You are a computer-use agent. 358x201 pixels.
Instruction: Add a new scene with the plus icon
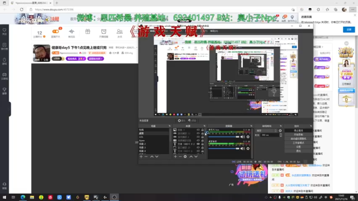pyautogui.click(x=141, y=157)
